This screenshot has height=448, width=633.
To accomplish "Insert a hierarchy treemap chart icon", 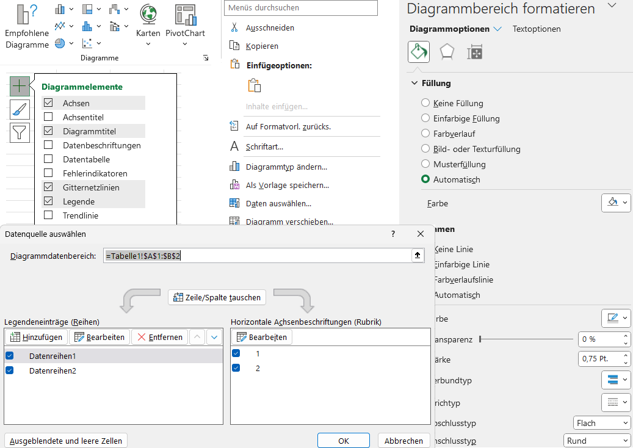I will [x=87, y=9].
